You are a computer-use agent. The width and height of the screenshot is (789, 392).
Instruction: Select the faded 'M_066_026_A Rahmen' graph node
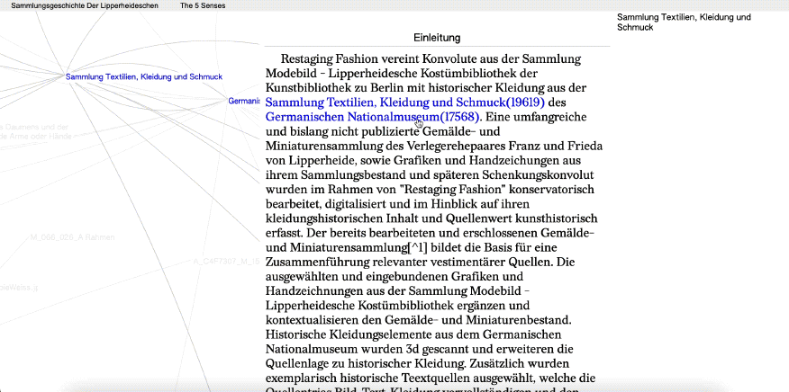(72, 237)
